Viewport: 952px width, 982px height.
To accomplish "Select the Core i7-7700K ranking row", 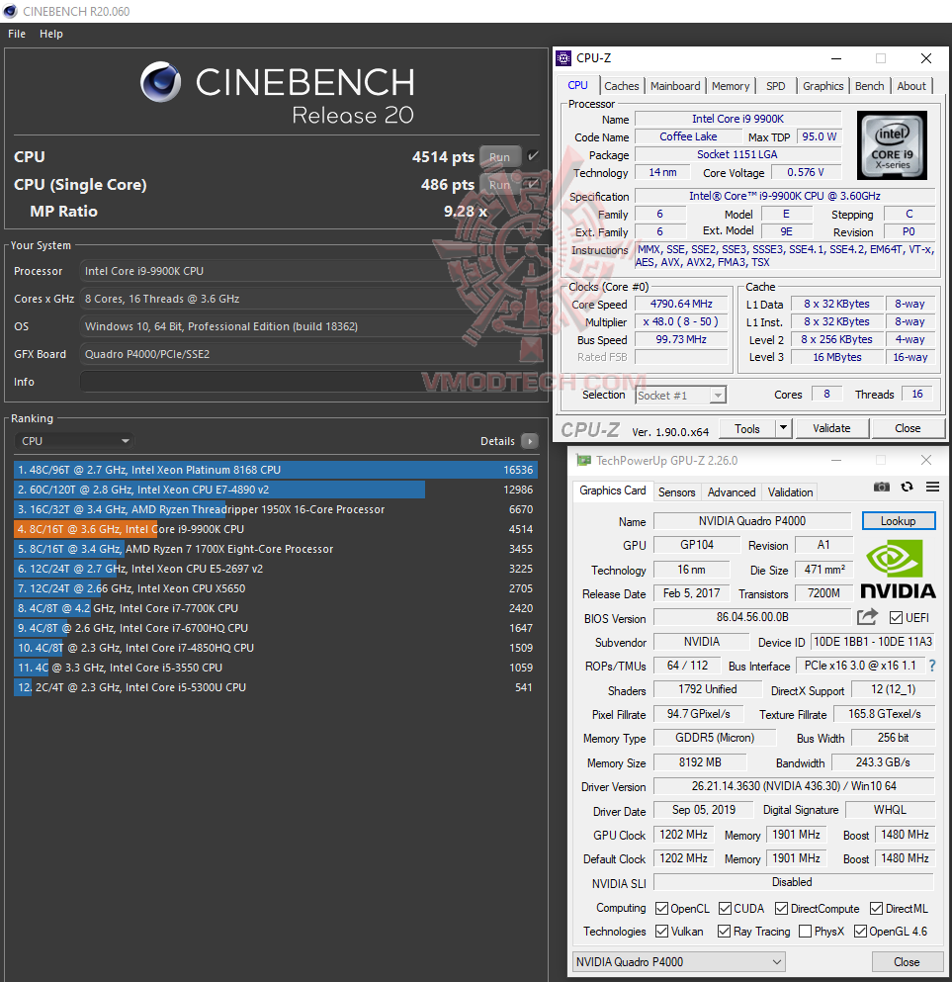I will [276, 608].
